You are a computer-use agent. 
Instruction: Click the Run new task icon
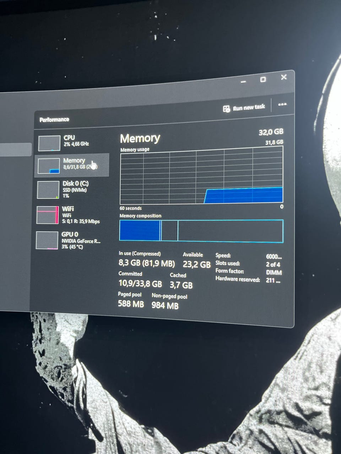tap(226, 109)
